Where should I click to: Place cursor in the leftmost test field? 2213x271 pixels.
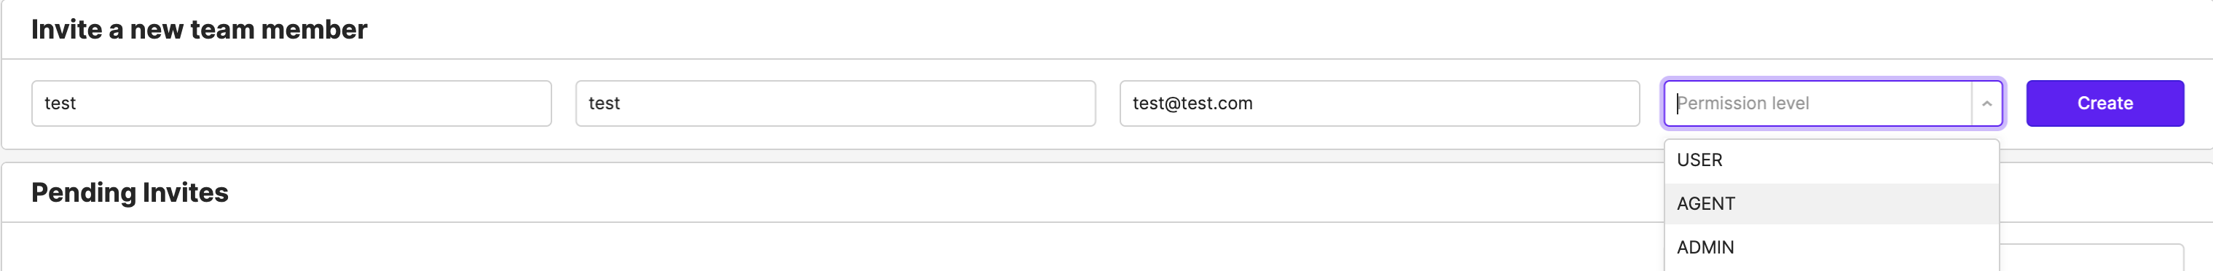pos(291,103)
